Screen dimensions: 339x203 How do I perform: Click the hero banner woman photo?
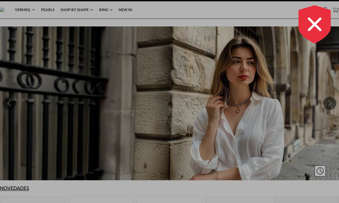coord(169,103)
